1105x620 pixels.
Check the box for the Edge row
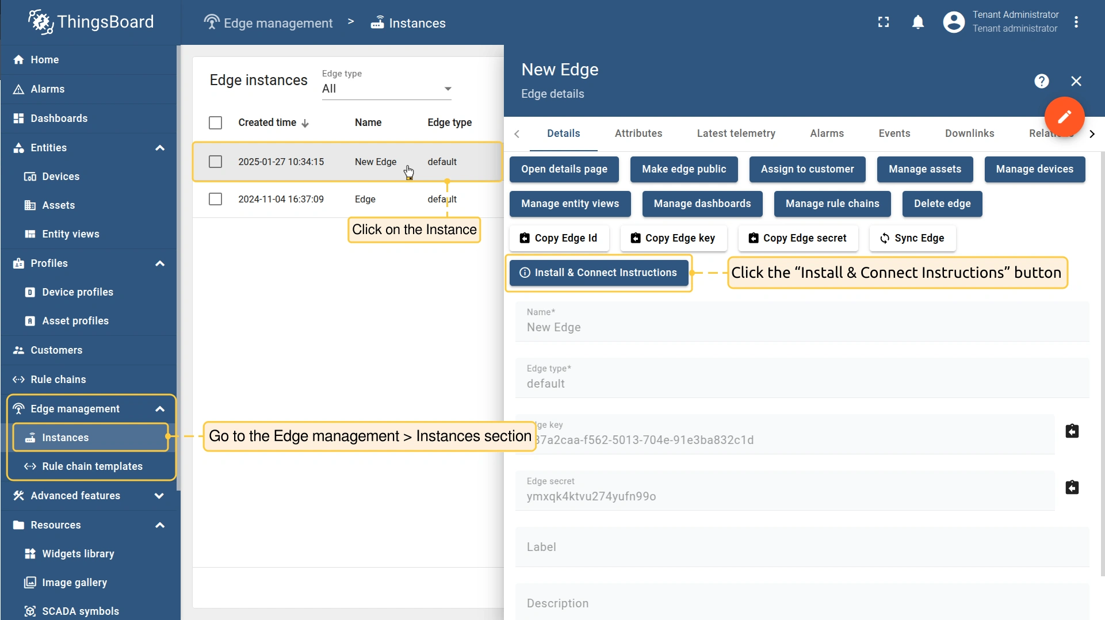pos(215,199)
